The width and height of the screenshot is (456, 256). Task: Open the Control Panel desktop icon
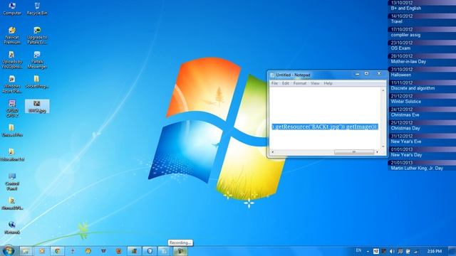click(12, 182)
